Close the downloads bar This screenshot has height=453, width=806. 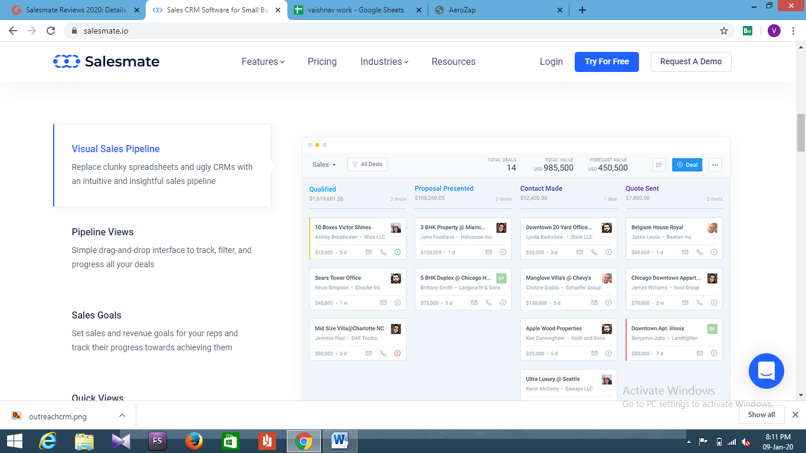[x=795, y=415]
